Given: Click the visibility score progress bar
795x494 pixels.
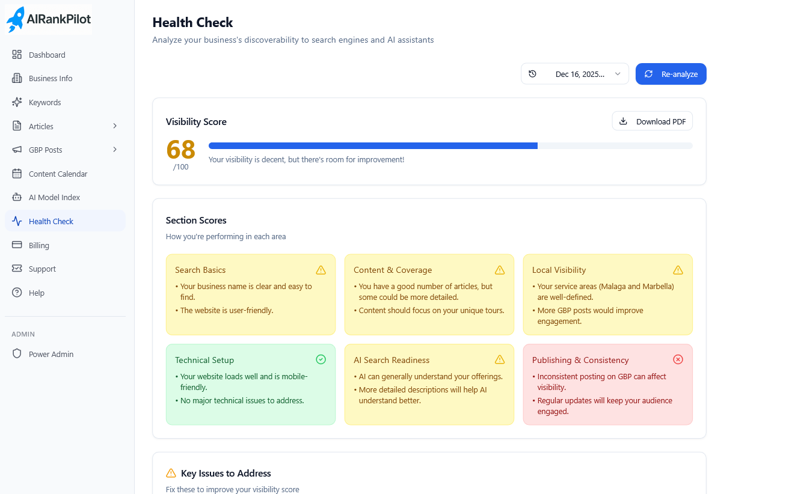Looking at the screenshot, I should pyautogui.click(x=450, y=145).
